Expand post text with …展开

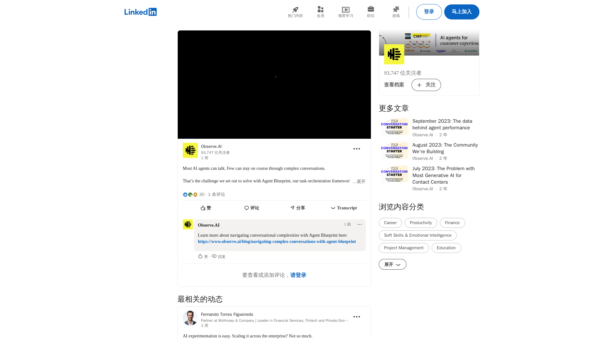point(359,182)
